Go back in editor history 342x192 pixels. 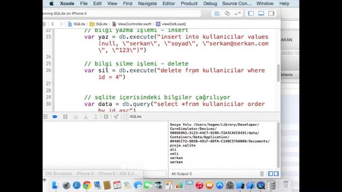click(52, 24)
